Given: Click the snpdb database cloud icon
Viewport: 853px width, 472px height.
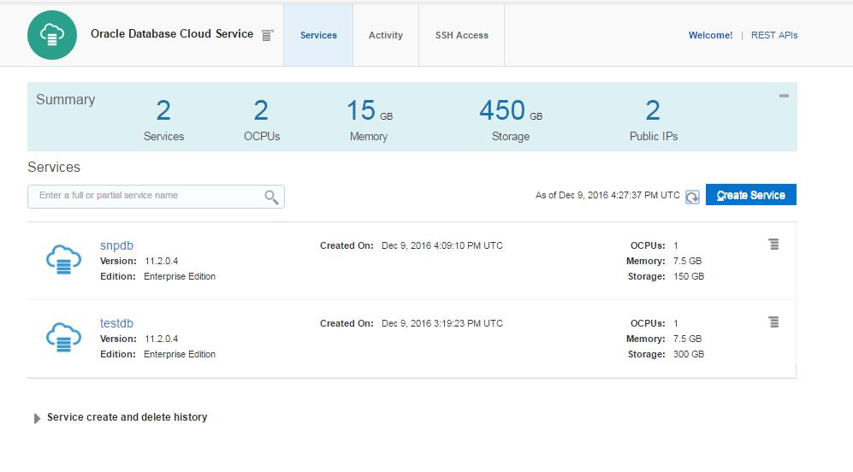Looking at the screenshot, I should tap(63, 260).
